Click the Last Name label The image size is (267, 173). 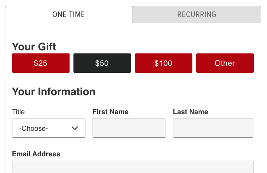point(190,112)
